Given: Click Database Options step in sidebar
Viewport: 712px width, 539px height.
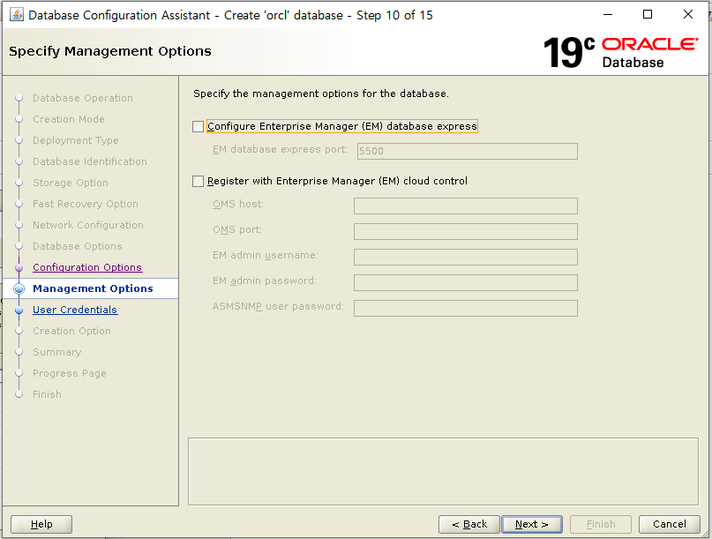Looking at the screenshot, I should tap(77, 246).
